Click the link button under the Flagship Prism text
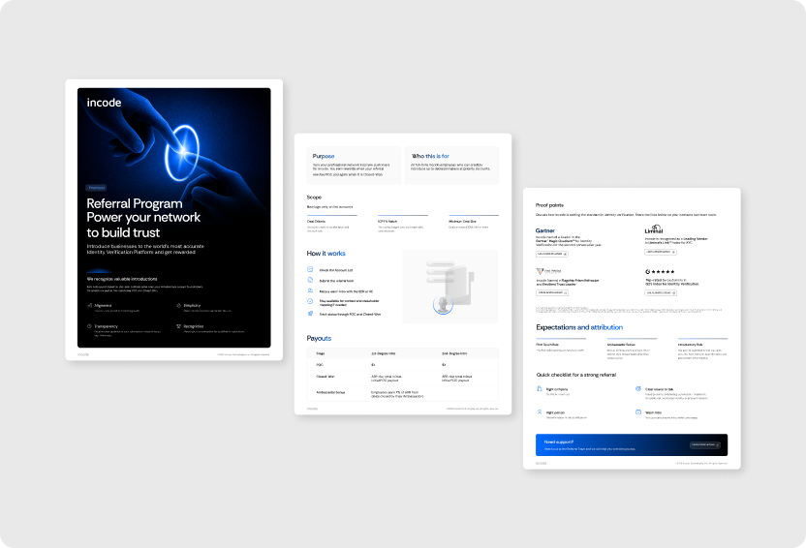Viewport: 806px width, 548px height. 552,292
